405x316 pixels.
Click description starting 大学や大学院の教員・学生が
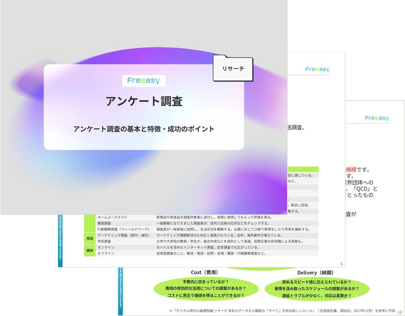[x=230, y=241]
